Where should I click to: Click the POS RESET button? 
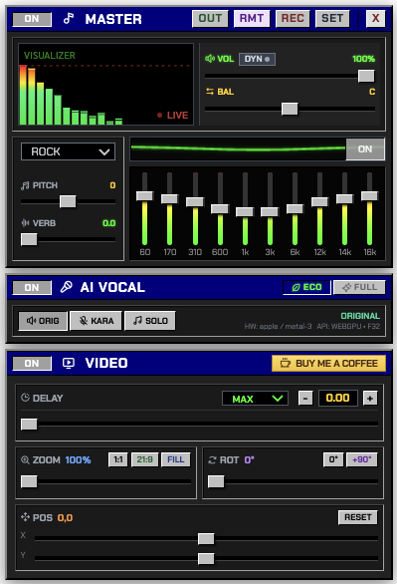point(357,517)
